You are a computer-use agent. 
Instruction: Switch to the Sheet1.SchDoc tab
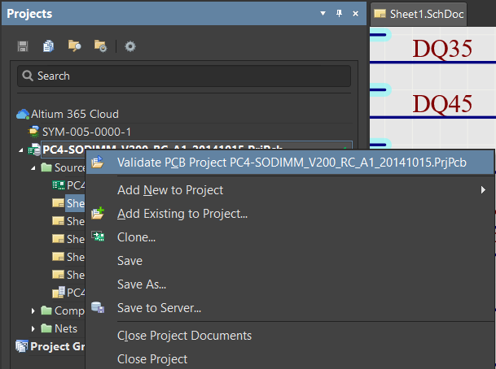click(419, 14)
